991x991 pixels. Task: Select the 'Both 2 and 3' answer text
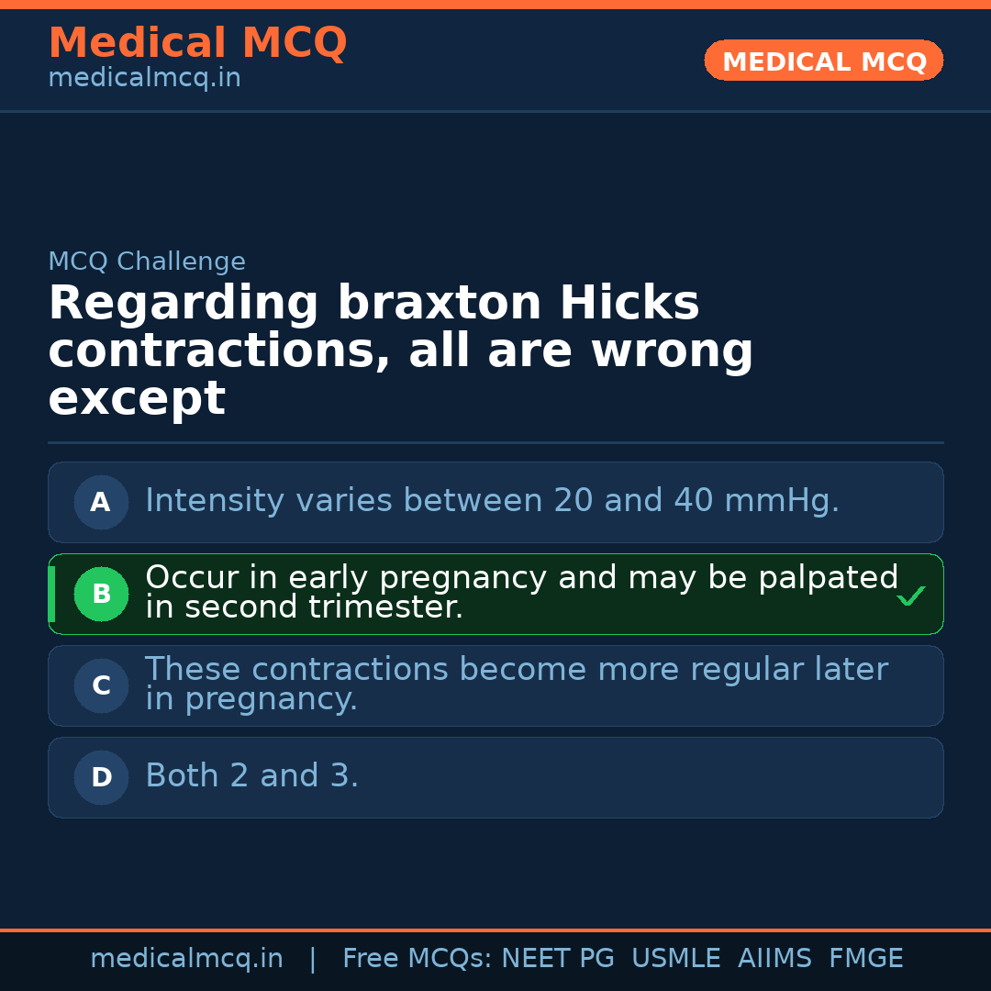tap(251, 776)
